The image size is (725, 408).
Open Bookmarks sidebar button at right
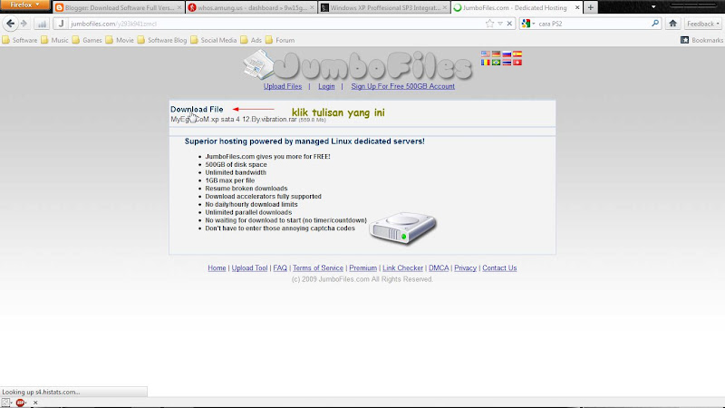click(701, 40)
